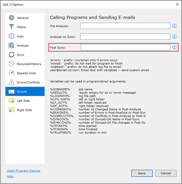Click the Post Sync info icon
The width and height of the screenshot is (182, 184).
[x=175, y=47]
